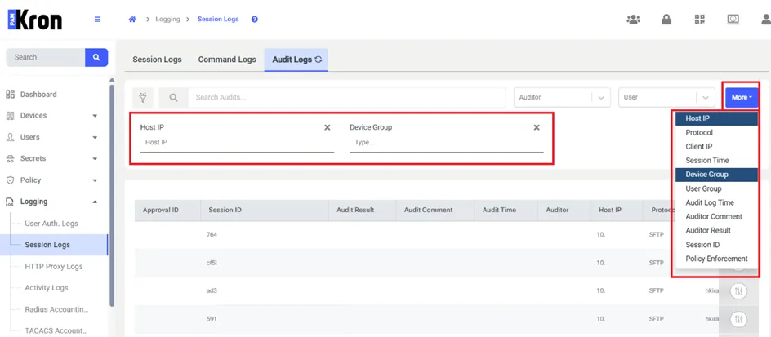
Task: Click the magnifier icon beside Search Audits
Action: pos(173,97)
